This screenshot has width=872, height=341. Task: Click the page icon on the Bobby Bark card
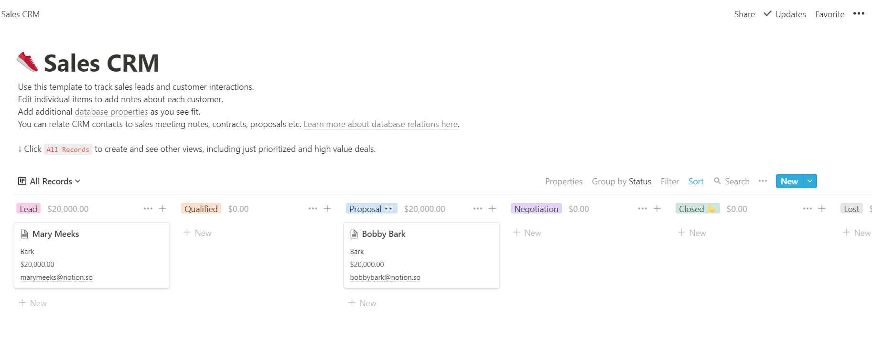[x=354, y=234]
